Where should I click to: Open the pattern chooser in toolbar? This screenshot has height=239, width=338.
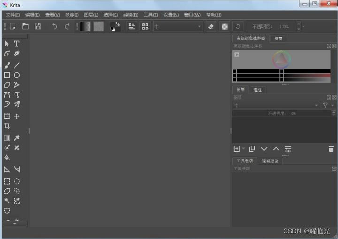(x=99, y=27)
